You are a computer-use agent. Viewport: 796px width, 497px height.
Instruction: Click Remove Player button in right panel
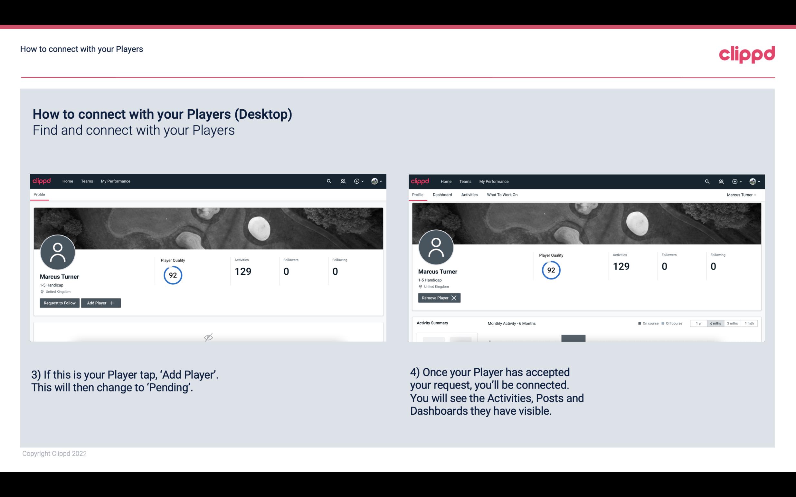[x=438, y=298]
